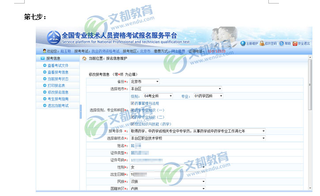
Task: Click the scrollbar up arrow
Action: [x=310, y=57]
